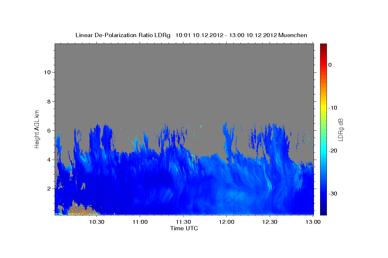Click the colorbar value -20 label
Image resolution: width=388 pixels, height=258 pixels.
(333, 151)
